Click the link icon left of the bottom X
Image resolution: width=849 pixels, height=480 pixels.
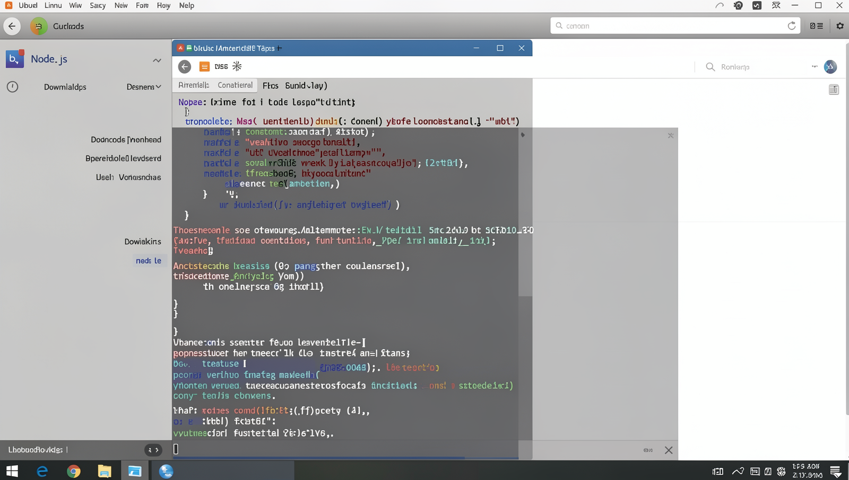pos(648,450)
